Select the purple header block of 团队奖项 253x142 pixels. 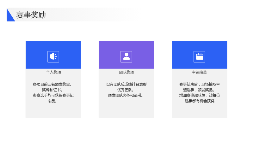point(126,55)
